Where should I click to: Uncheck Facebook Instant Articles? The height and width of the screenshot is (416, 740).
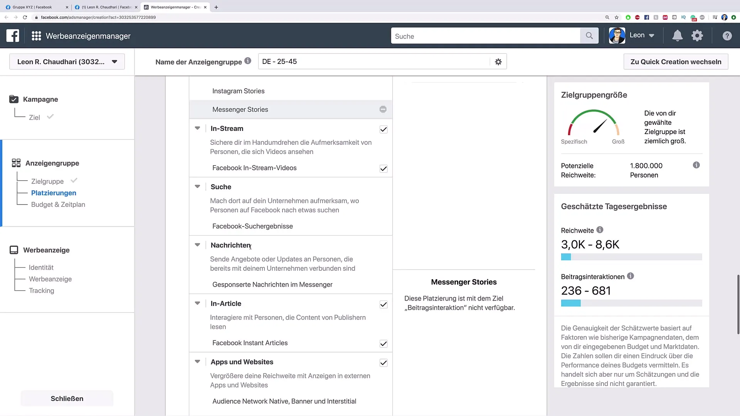[383, 344]
